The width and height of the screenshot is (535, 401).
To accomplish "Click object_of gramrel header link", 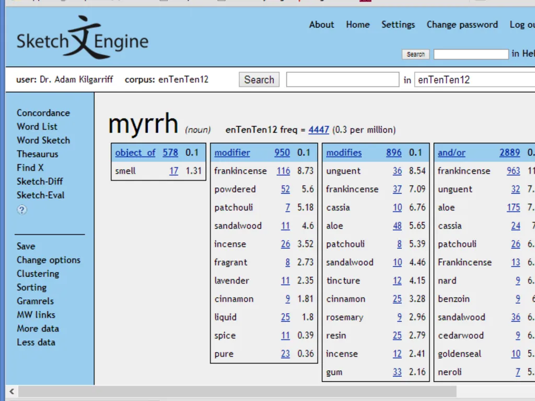I will pyautogui.click(x=135, y=153).
